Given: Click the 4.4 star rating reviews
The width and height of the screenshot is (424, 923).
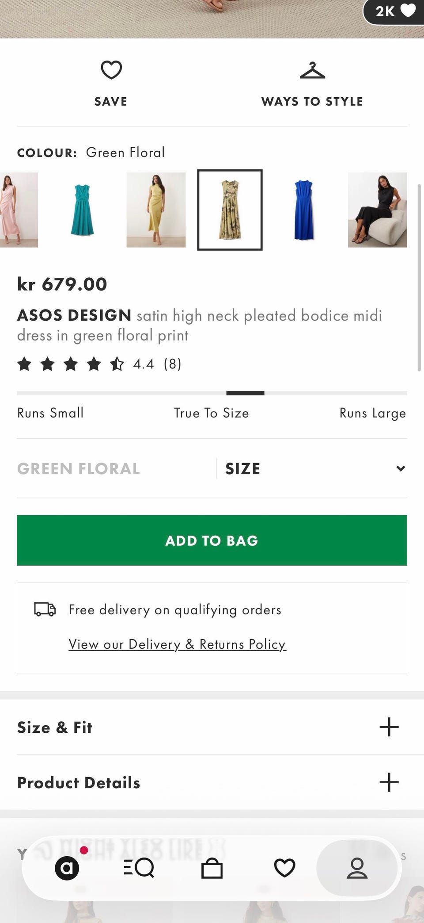Looking at the screenshot, I should pos(99,364).
